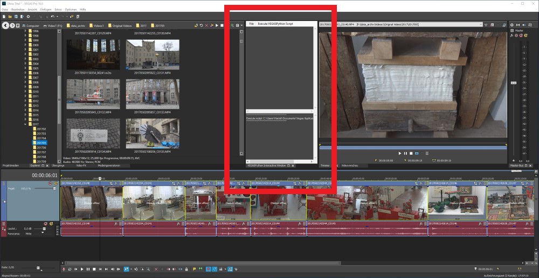The width and height of the screenshot is (539, 278).
Task: Stop playback in the trimmer transport
Action: (x=411, y=153)
